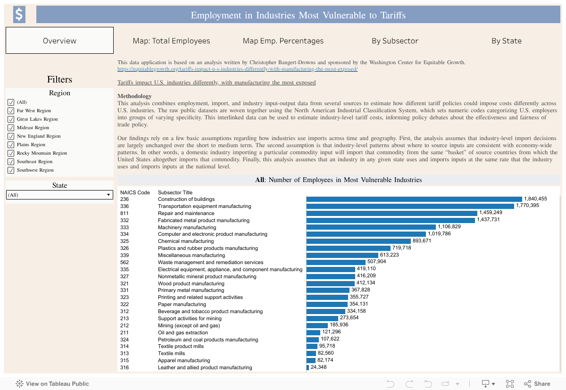Click the NAICS Code column header
Viewport: 566px width, 390px height.
(135, 192)
